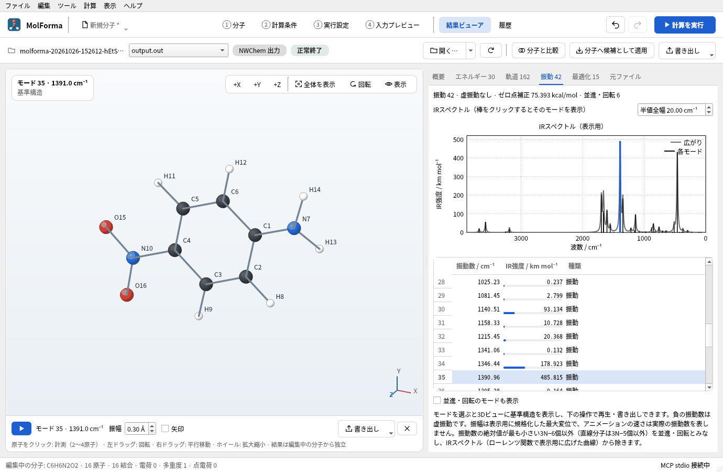Fit whole molecule with 全体を表示
Screen dimensions: 723x472
(315, 84)
